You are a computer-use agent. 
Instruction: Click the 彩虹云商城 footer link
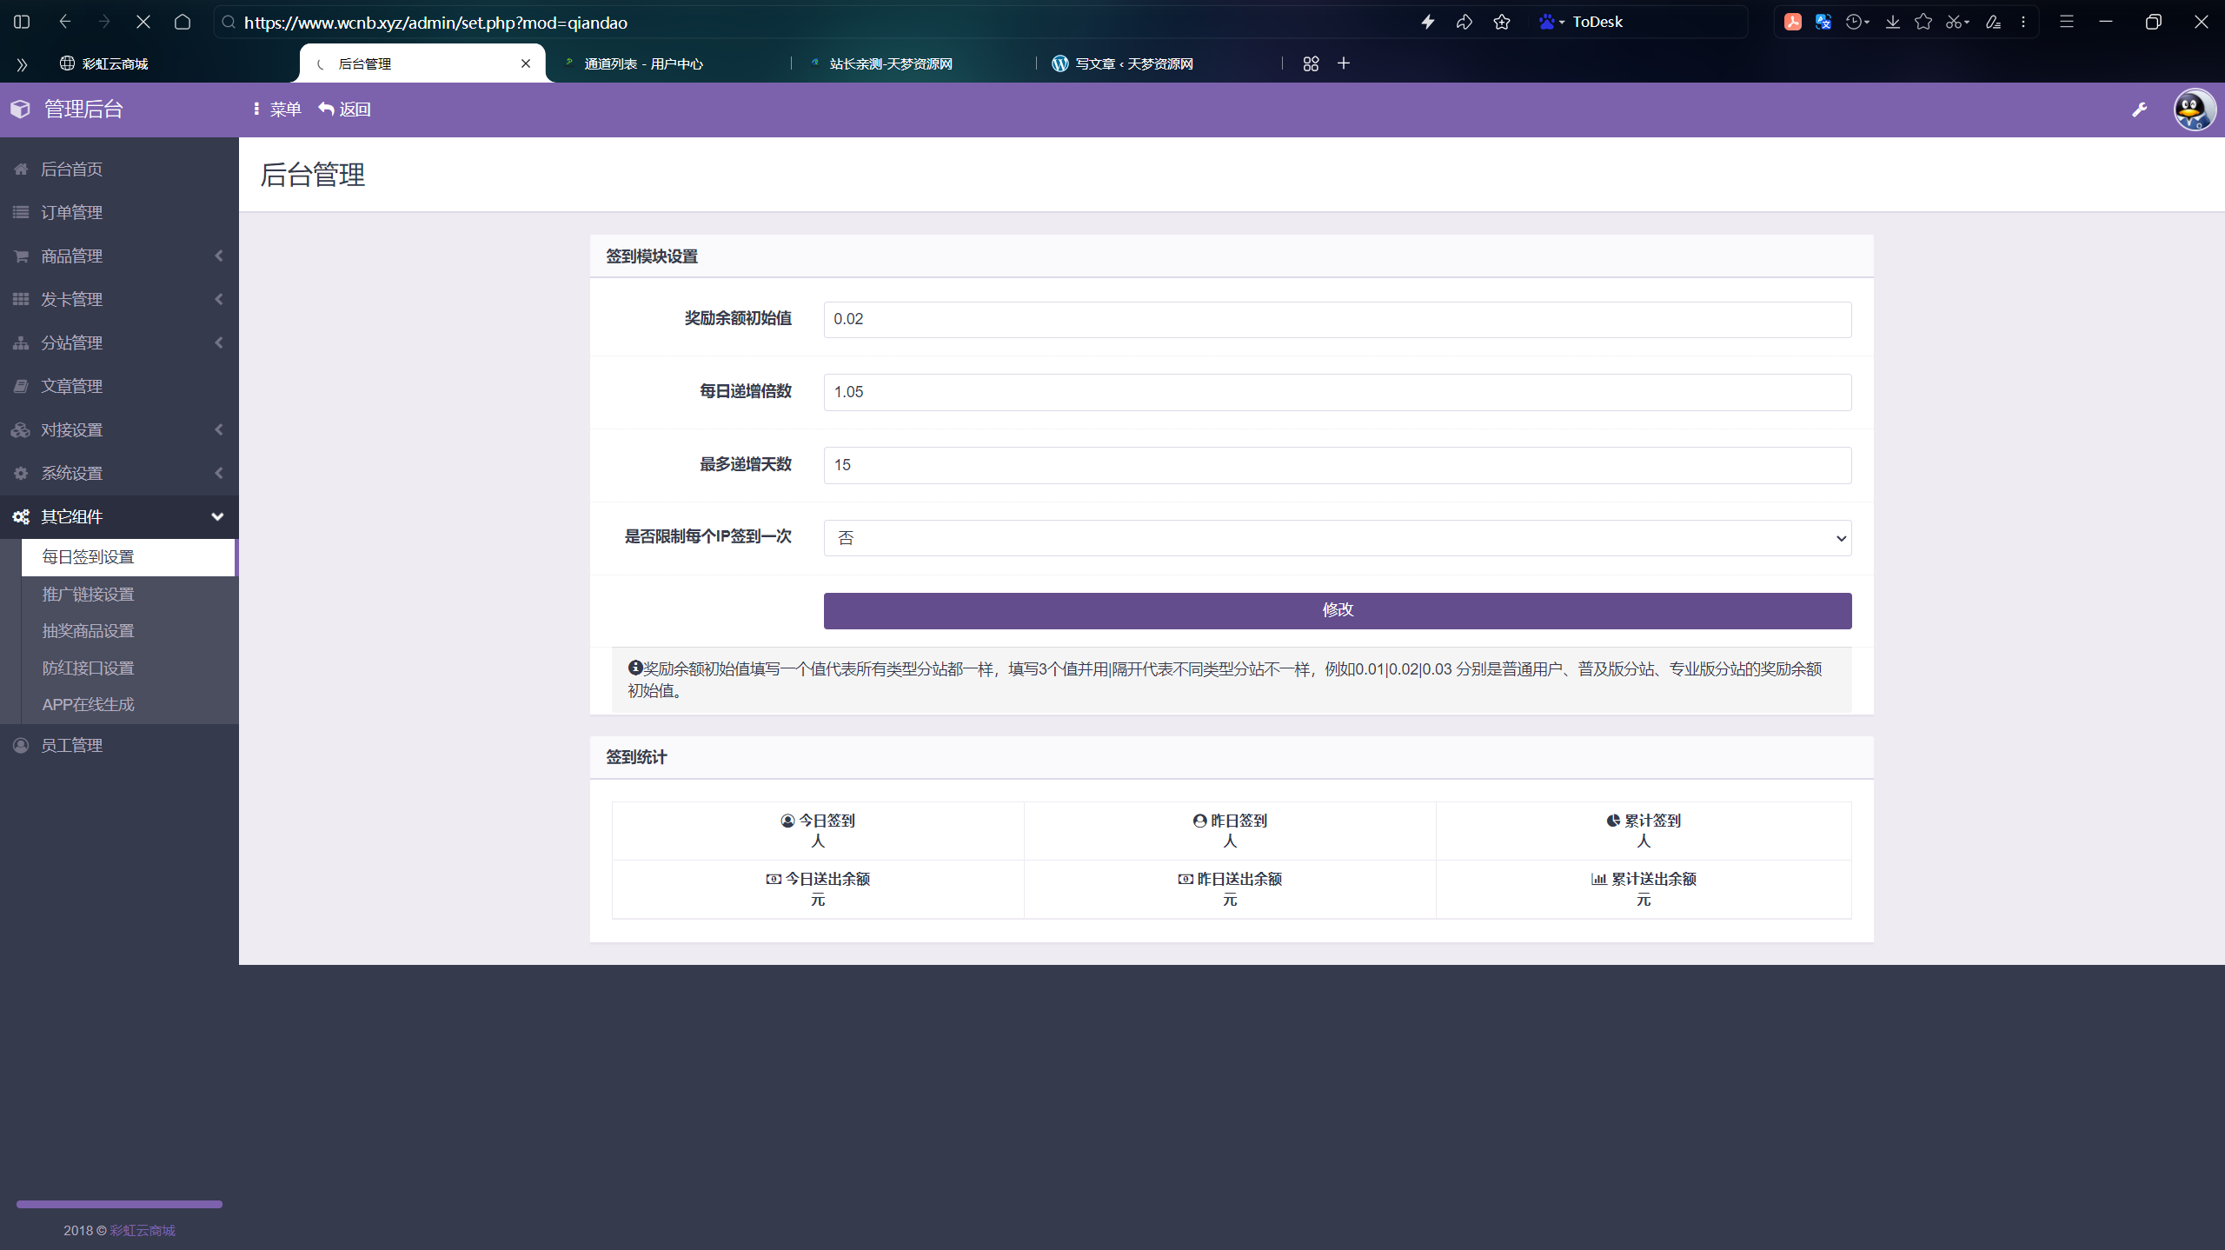[143, 1230]
